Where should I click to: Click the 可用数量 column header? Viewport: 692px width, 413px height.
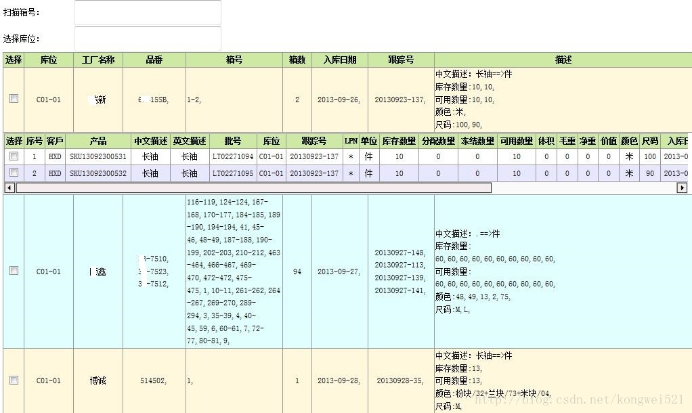point(517,142)
